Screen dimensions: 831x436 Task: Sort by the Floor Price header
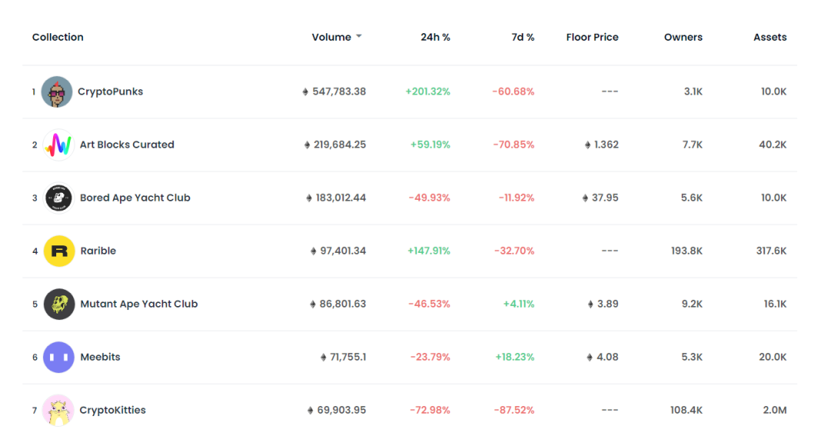(592, 37)
